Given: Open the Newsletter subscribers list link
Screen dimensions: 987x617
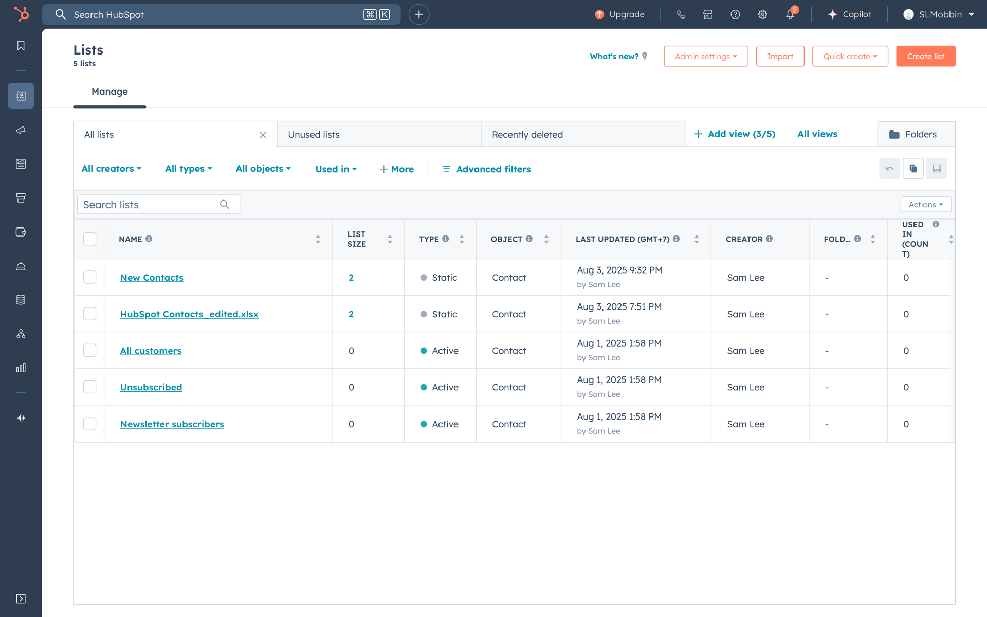Looking at the screenshot, I should [x=172, y=424].
